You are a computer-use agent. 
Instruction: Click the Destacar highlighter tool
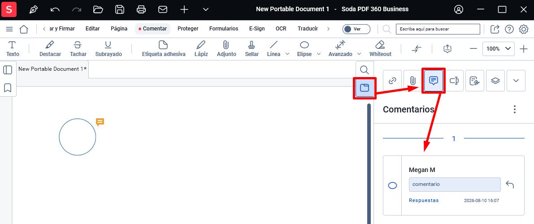tap(50, 49)
